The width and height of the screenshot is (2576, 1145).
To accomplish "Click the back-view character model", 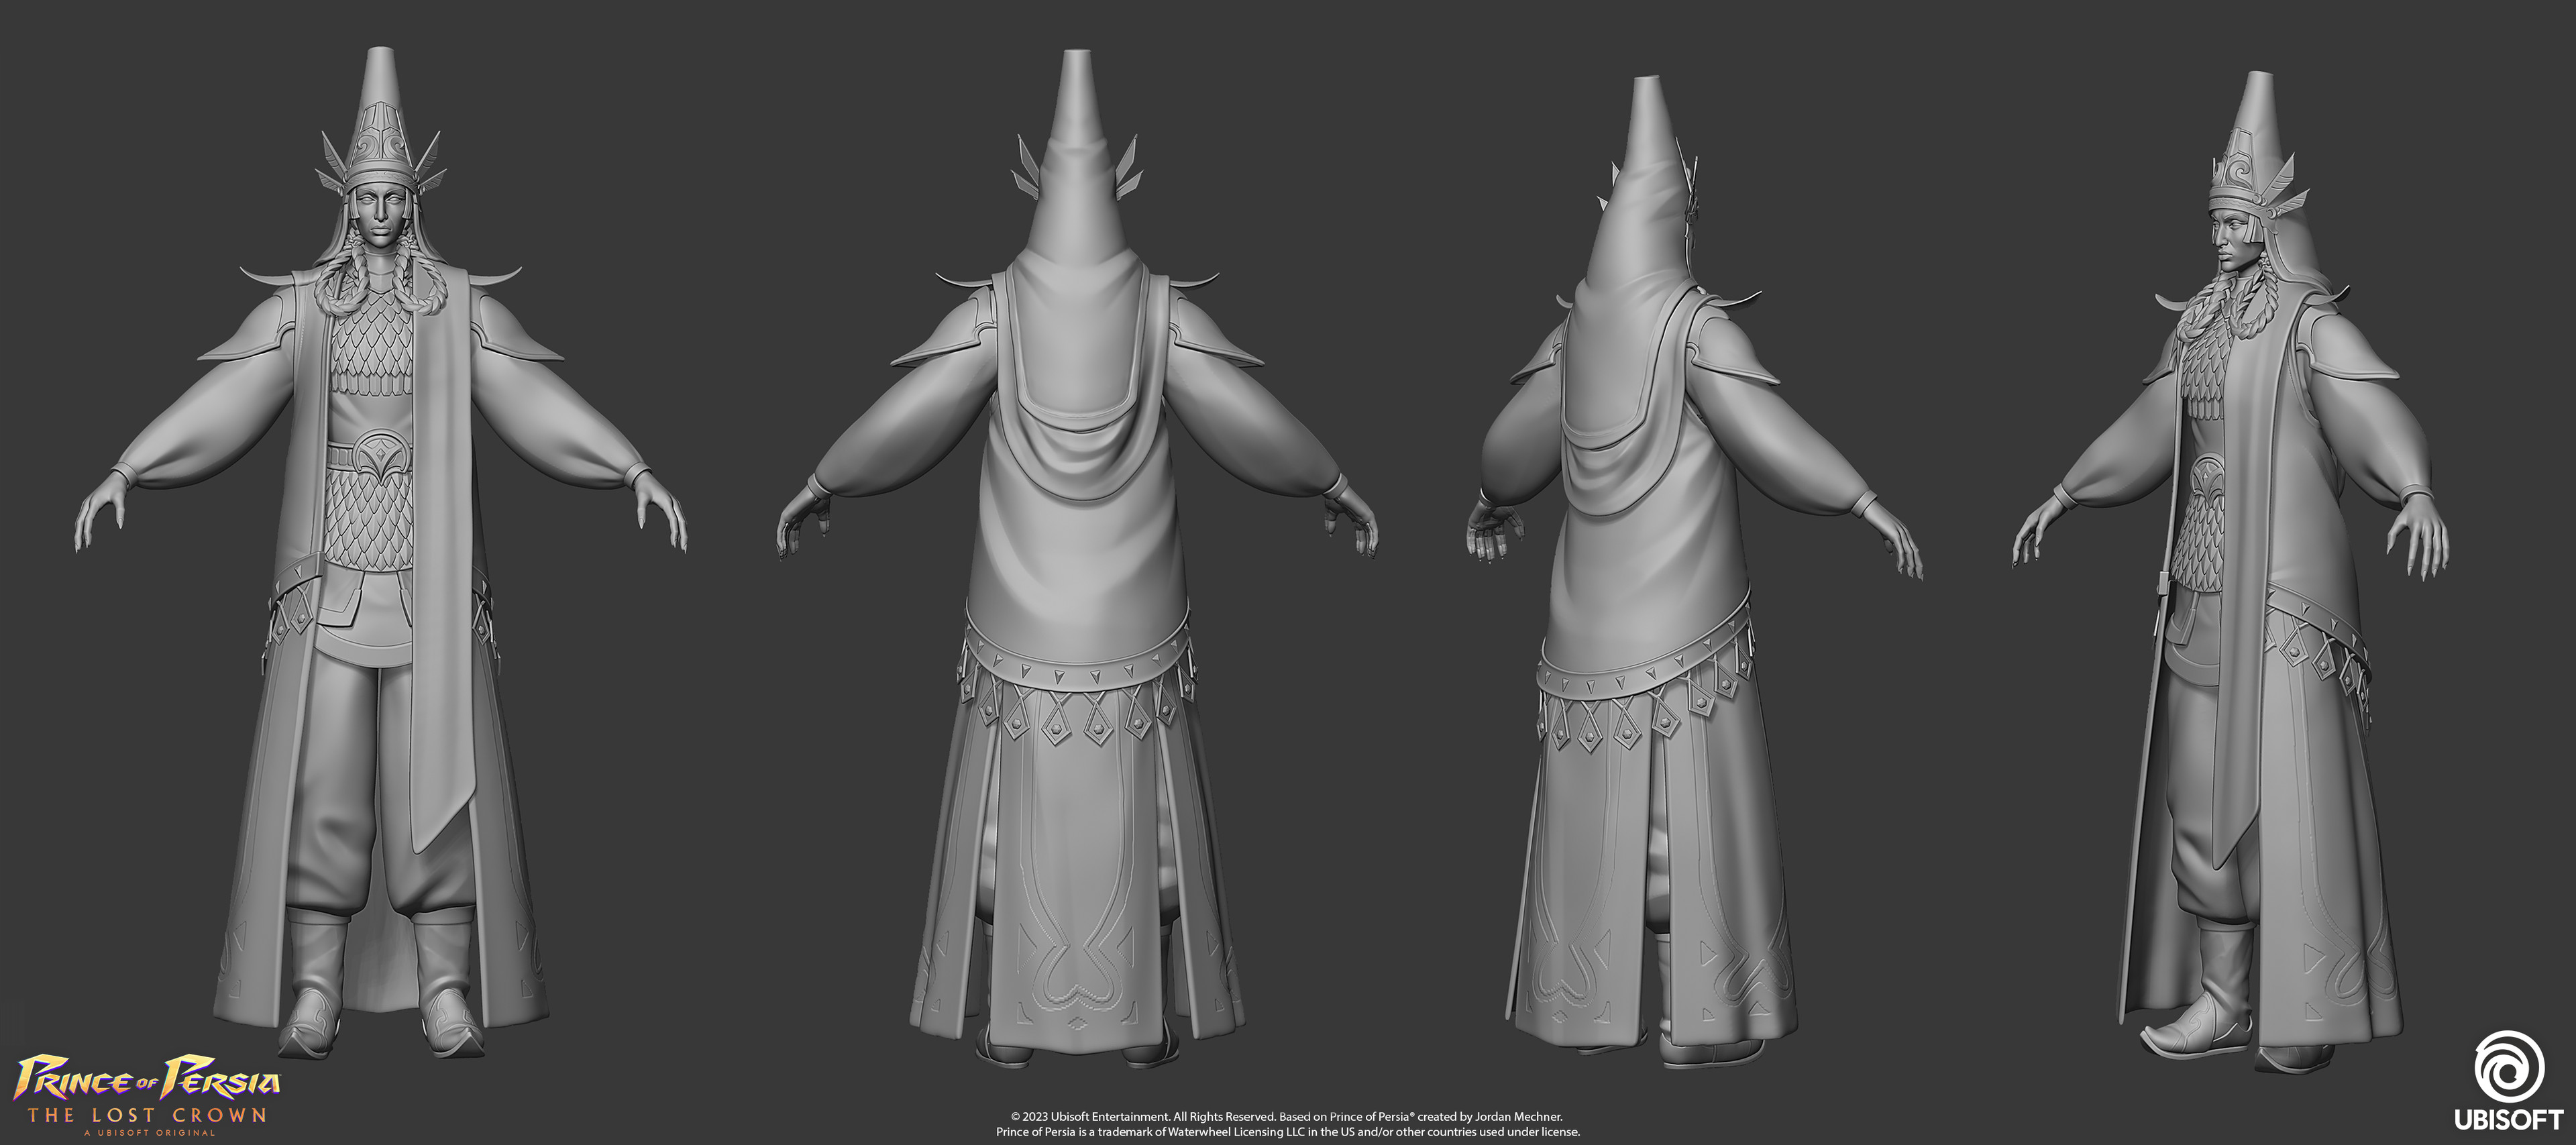I will point(1077,558).
